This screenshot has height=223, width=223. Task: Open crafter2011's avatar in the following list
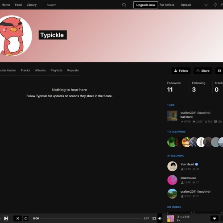(172, 194)
